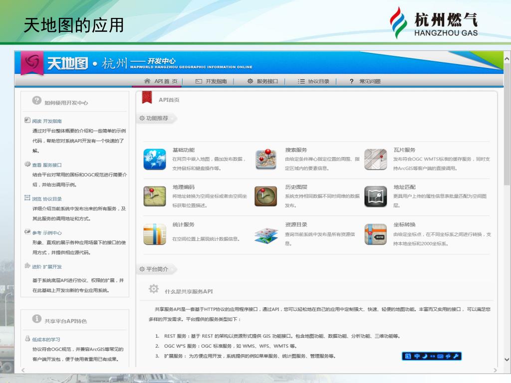This screenshot has width=511, height=383.
Task: Click the 搜索服务 heading text
Action: (x=296, y=150)
